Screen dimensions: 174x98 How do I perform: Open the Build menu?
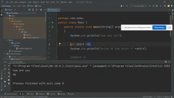[x=43, y=2]
